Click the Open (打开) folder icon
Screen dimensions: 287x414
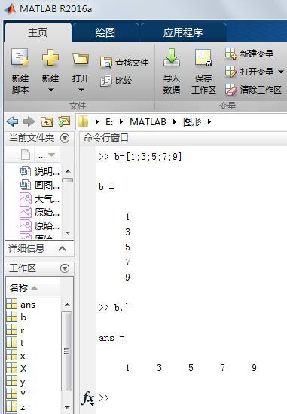[x=81, y=58]
